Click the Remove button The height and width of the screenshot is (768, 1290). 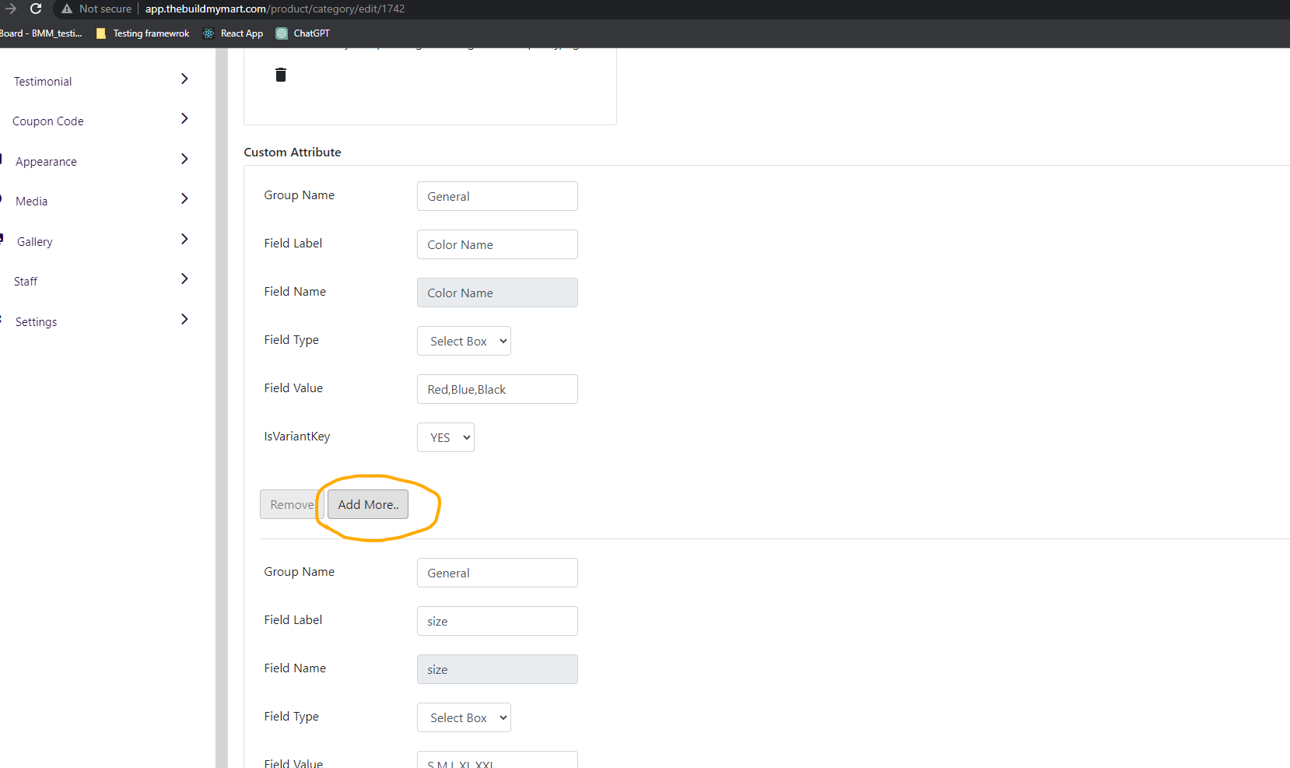pos(292,504)
